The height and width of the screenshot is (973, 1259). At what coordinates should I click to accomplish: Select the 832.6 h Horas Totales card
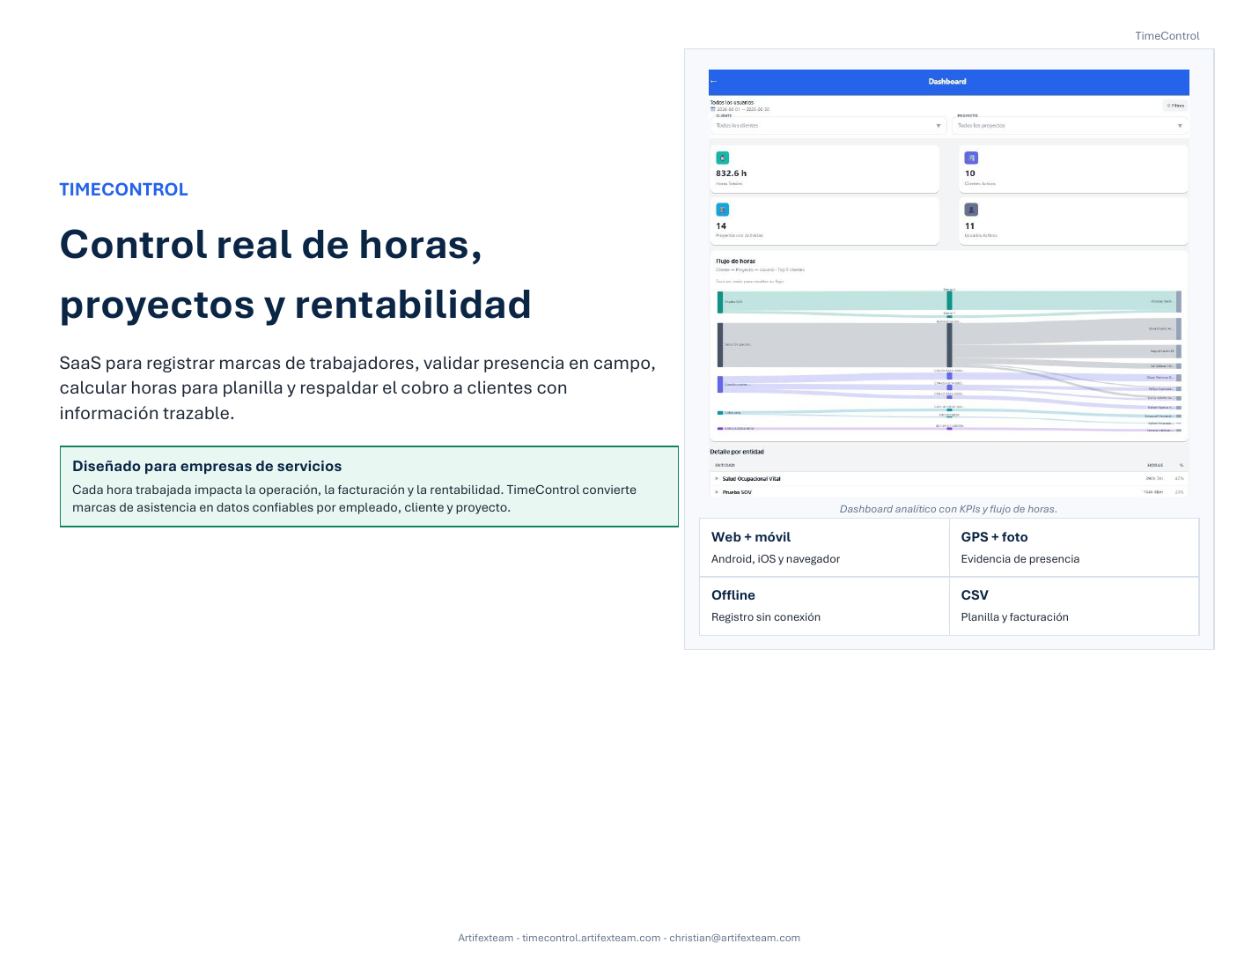pyautogui.click(x=825, y=169)
